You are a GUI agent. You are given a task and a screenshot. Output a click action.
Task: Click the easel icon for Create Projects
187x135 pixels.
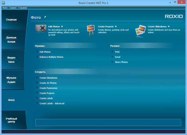tap(91, 30)
